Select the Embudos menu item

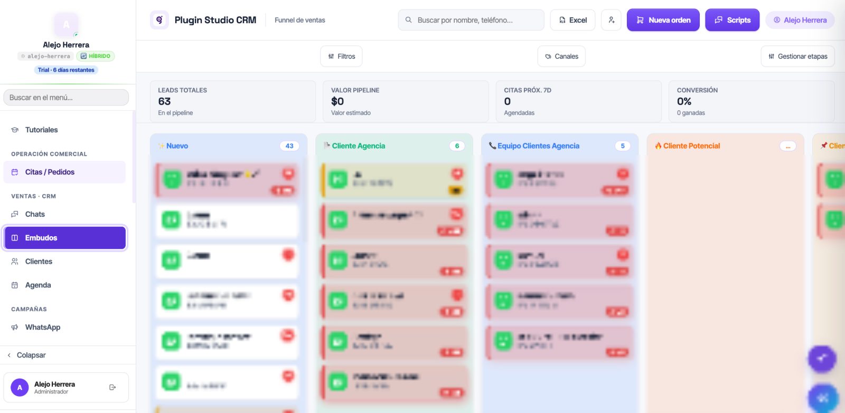[65, 238]
